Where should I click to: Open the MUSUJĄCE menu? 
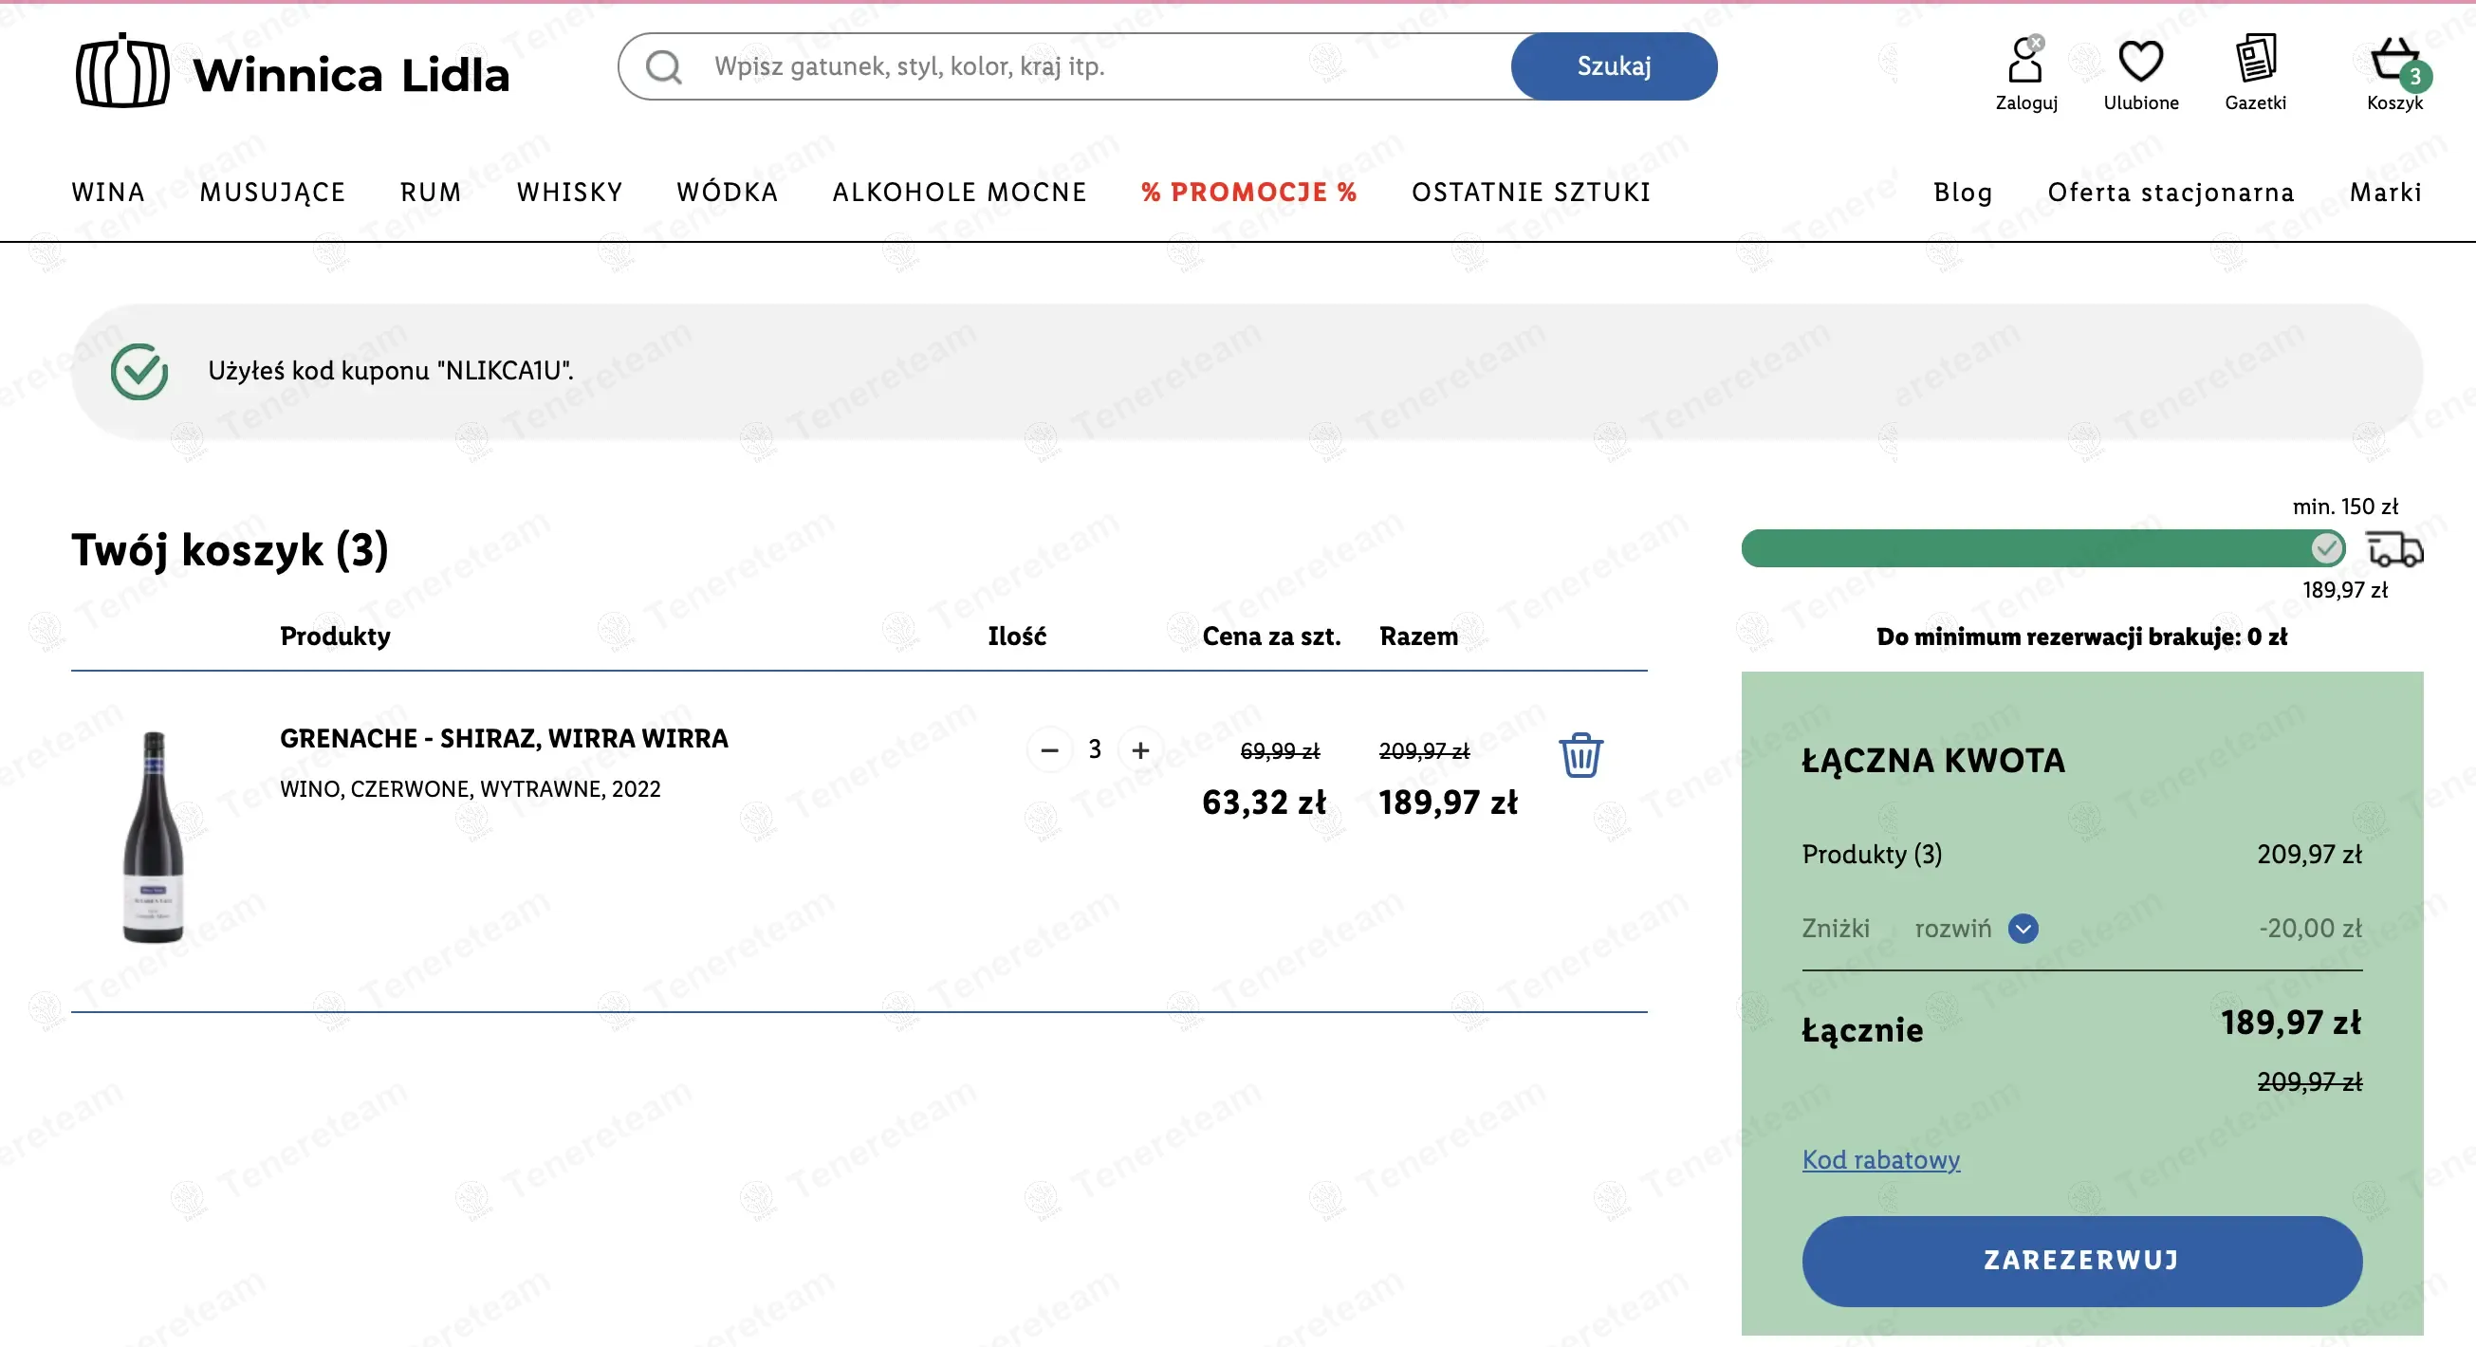(x=273, y=193)
